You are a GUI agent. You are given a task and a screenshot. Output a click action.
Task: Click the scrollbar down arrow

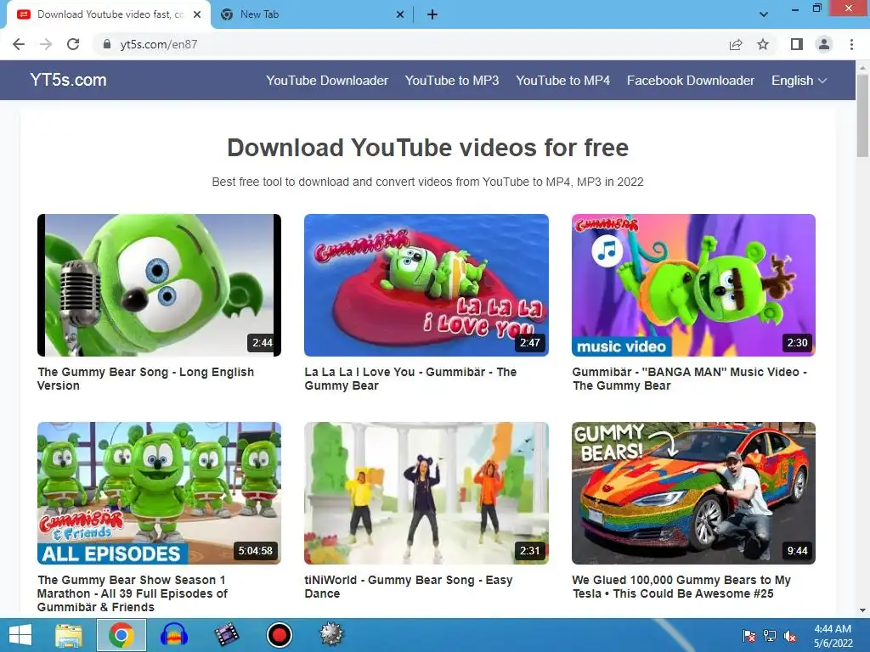pos(862,610)
